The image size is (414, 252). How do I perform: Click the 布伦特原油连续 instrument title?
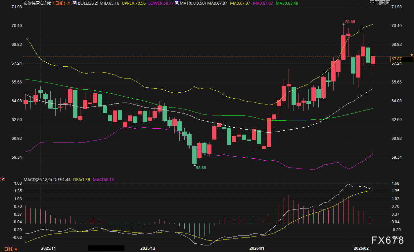pyautogui.click(x=38, y=3)
